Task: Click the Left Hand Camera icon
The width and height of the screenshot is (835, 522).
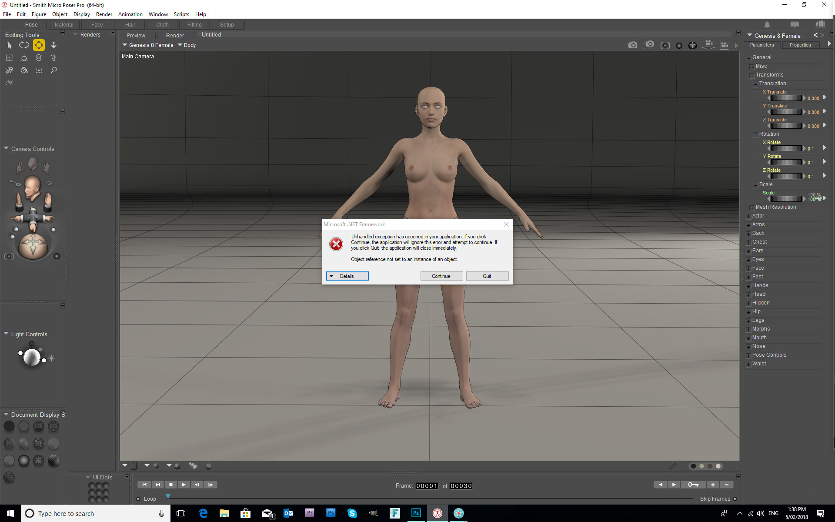Action: [x=46, y=167]
